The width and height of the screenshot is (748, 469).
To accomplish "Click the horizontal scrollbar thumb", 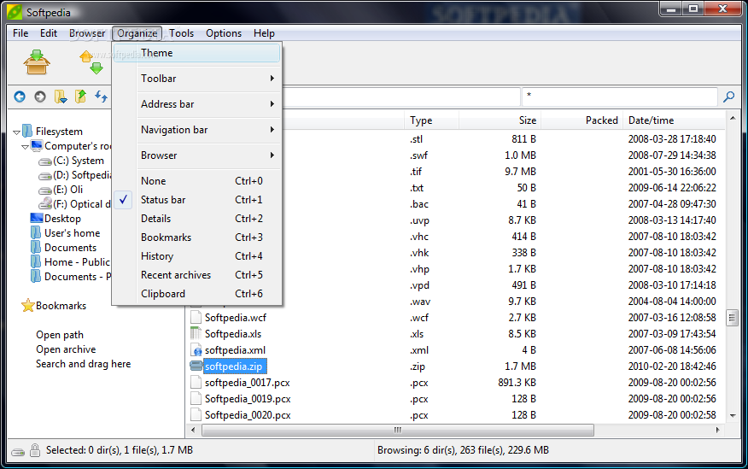I will pos(398,430).
